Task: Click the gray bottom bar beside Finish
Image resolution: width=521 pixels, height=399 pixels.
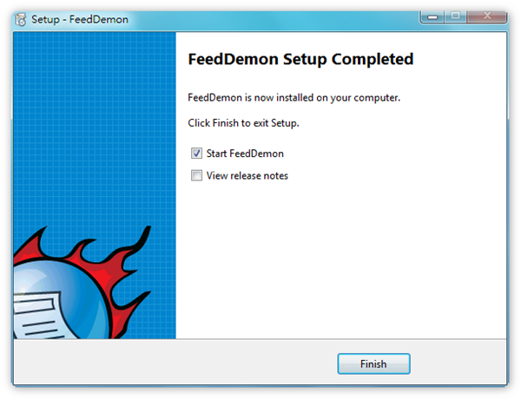Action: coord(173,363)
